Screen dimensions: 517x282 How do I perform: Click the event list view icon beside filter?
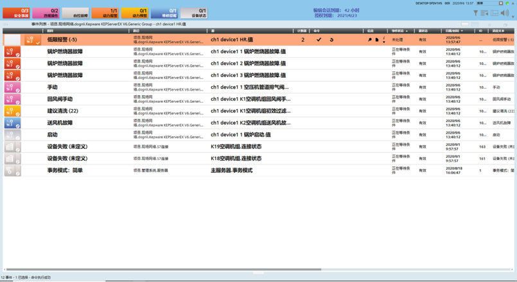click(x=484, y=13)
